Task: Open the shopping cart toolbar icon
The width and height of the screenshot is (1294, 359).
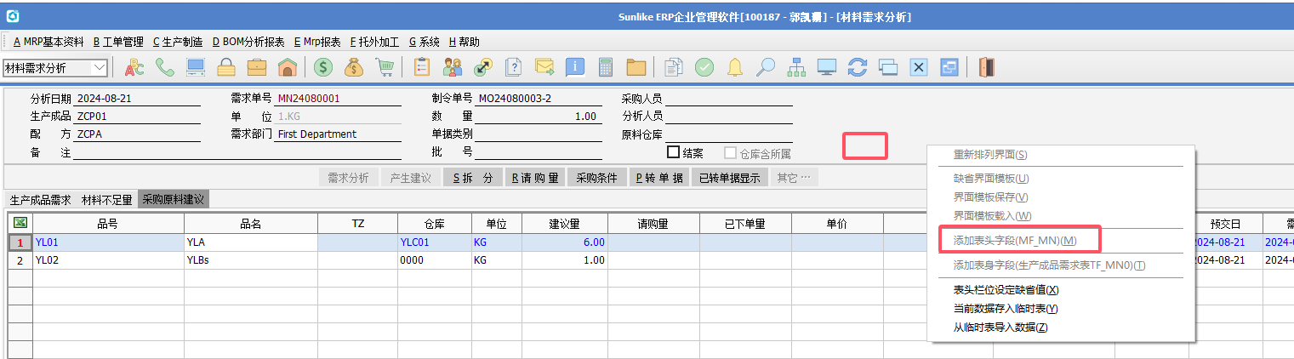Action: pyautogui.click(x=385, y=67)
